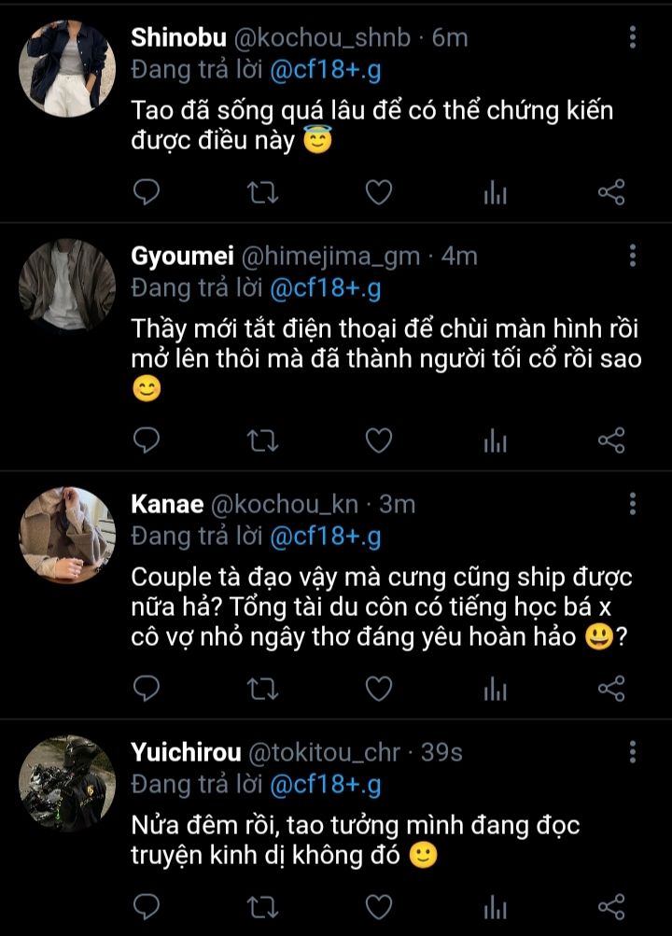Open @cf18+.g mention in Yuichirou's reply
Viewport: 672px width, 936px height.
point(326,785)
